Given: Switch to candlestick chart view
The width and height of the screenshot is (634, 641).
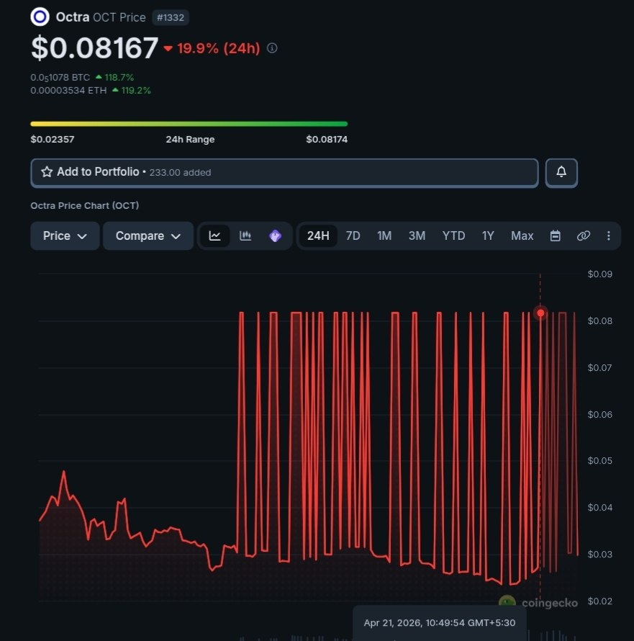Looking at the screenshot, I should (245, 236).
